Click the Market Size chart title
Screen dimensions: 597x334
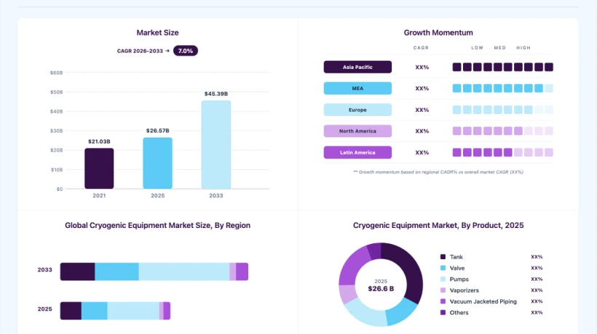[158, 33]
